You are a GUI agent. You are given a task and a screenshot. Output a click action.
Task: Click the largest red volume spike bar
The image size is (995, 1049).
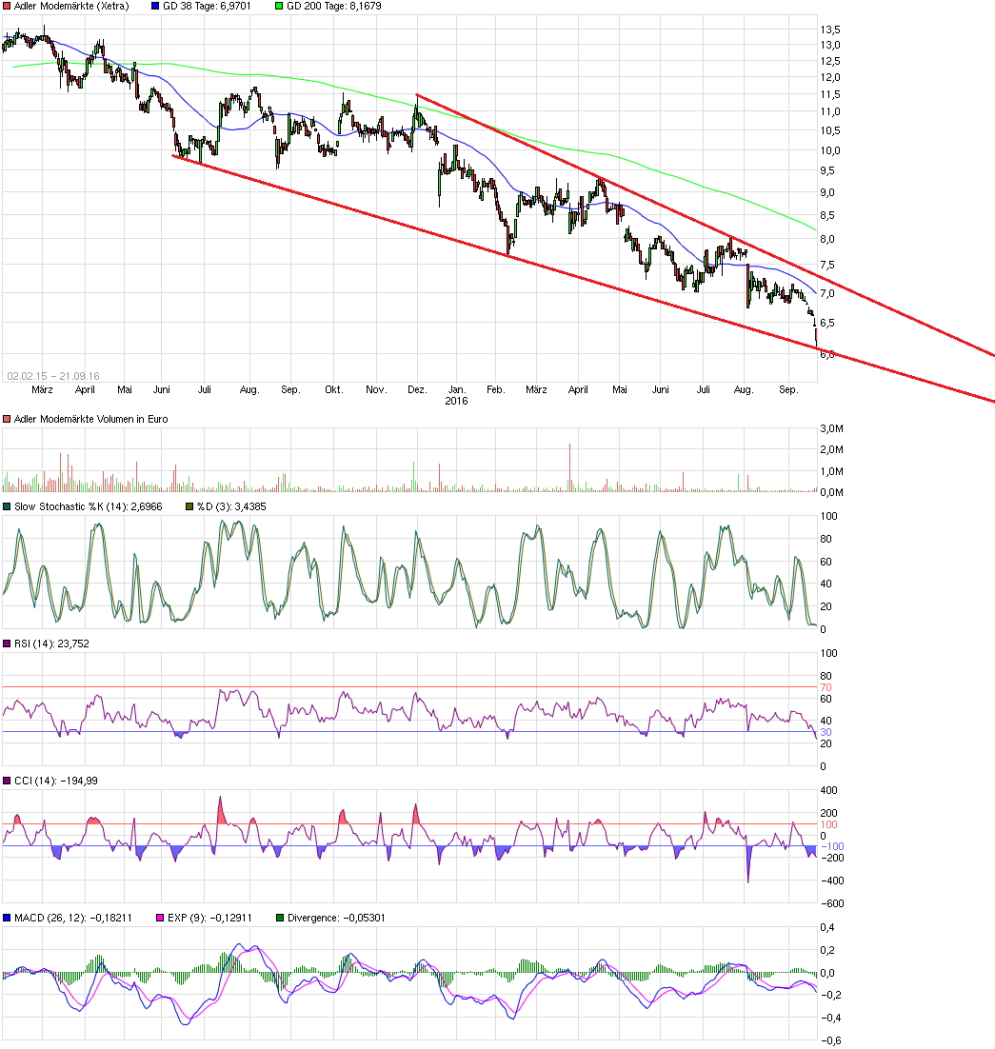(x=568, y=466)
